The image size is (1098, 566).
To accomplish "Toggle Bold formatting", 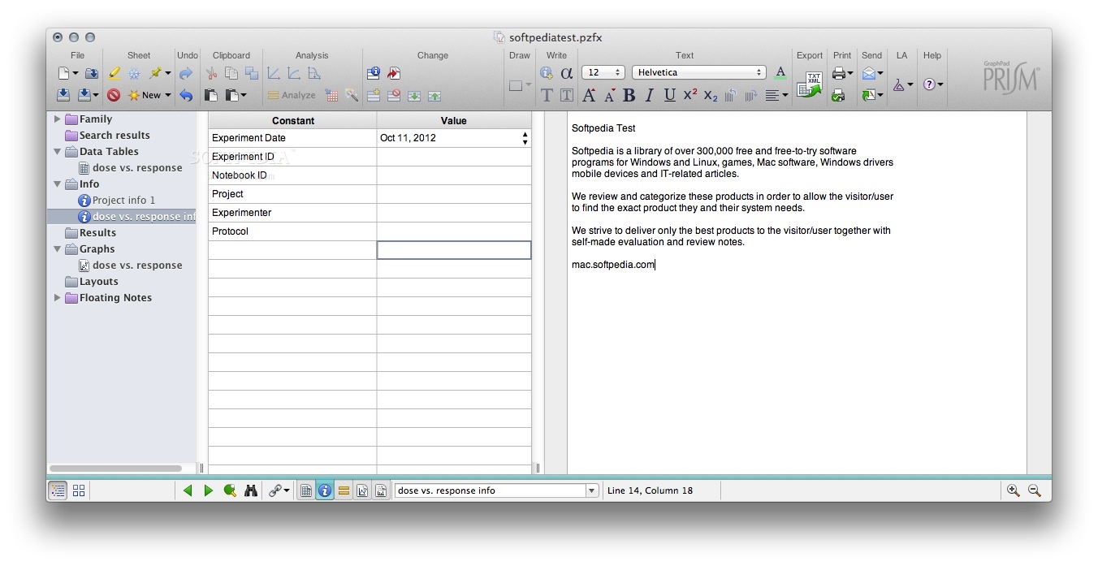I will (629, 95).
